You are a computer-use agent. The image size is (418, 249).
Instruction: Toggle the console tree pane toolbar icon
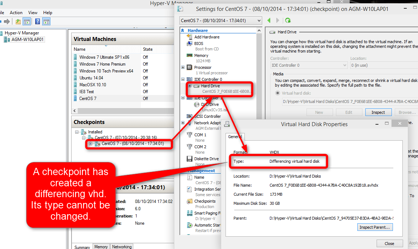27,21
